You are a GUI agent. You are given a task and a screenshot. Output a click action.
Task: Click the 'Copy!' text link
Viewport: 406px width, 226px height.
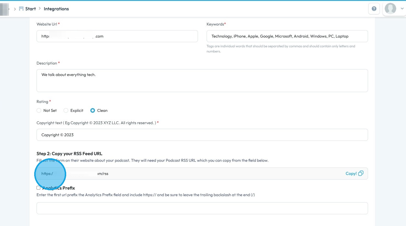pos(351,174)
